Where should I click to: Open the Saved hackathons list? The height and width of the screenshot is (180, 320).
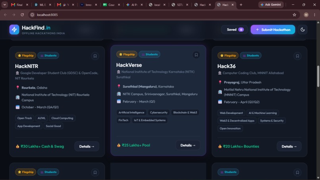click(x=235, y=30)
